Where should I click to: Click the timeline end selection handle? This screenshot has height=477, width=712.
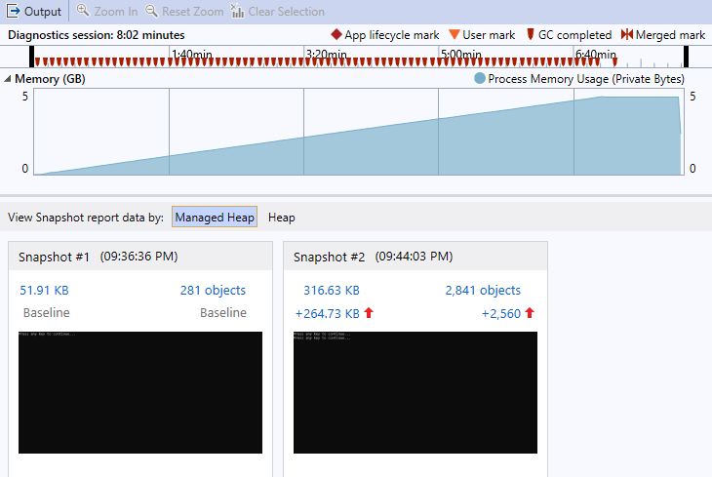point(686,57)
